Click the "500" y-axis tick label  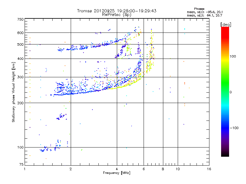click(x=20, y=44)
